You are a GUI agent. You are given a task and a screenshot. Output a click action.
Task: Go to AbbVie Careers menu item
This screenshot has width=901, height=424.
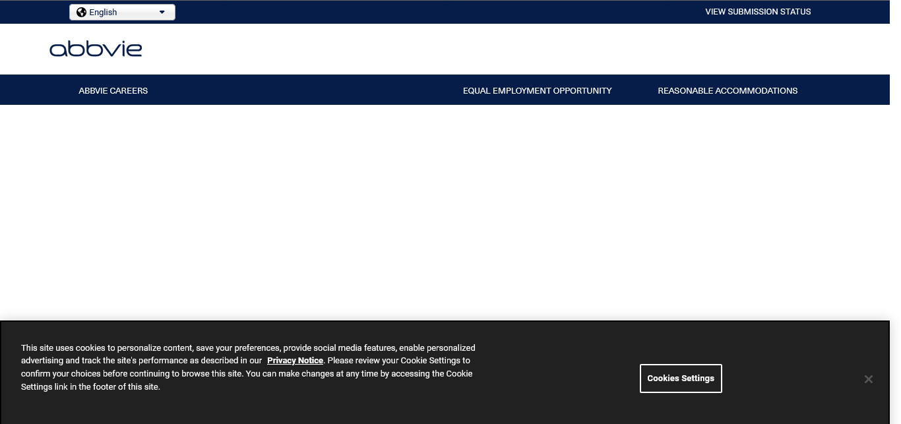pos(113,90)
